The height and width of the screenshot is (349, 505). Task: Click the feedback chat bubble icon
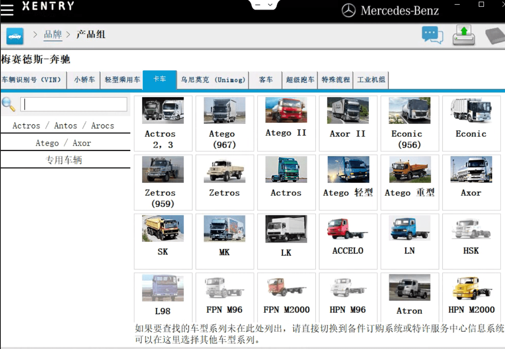432,35
